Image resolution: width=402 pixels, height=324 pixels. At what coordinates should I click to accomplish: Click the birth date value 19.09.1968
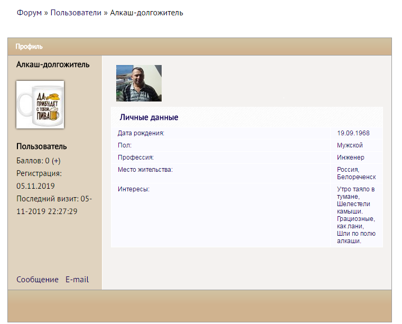point(353,133)
